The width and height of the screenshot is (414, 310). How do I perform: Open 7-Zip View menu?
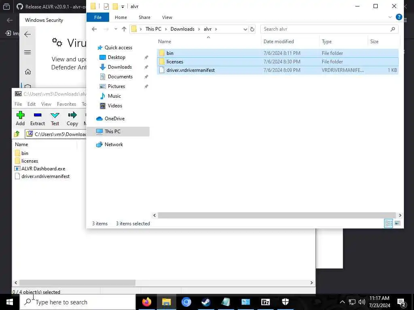[x=46, y=104]
